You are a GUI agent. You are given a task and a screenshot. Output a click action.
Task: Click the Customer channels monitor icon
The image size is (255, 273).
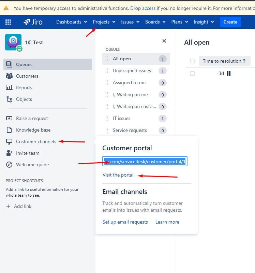9,141
